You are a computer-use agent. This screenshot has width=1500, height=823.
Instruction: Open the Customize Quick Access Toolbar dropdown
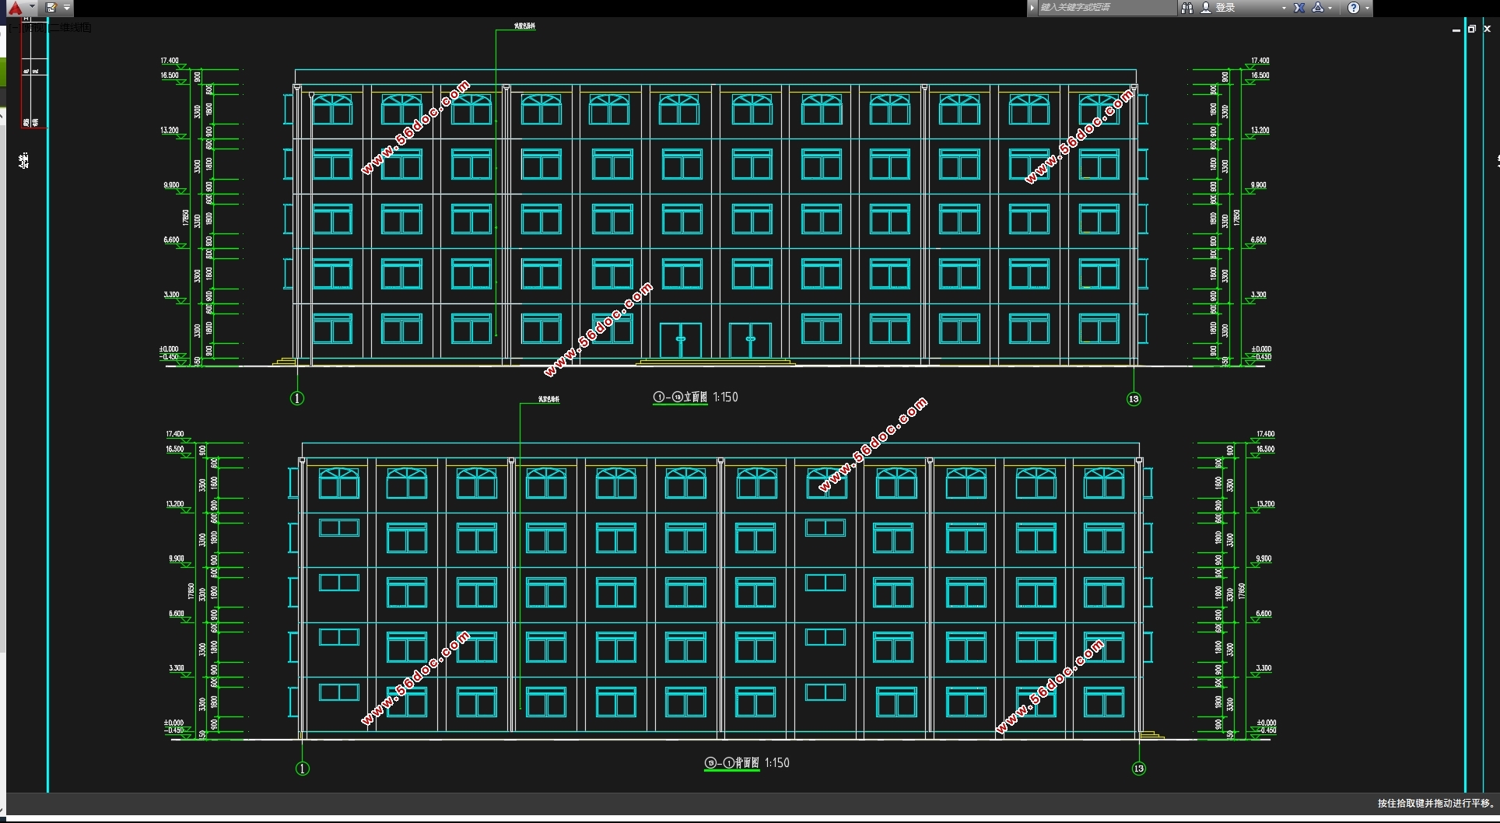(x=67, y=7)
